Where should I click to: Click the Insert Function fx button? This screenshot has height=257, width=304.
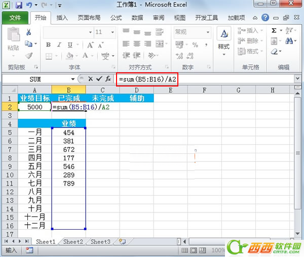click(x=108, y=79)
